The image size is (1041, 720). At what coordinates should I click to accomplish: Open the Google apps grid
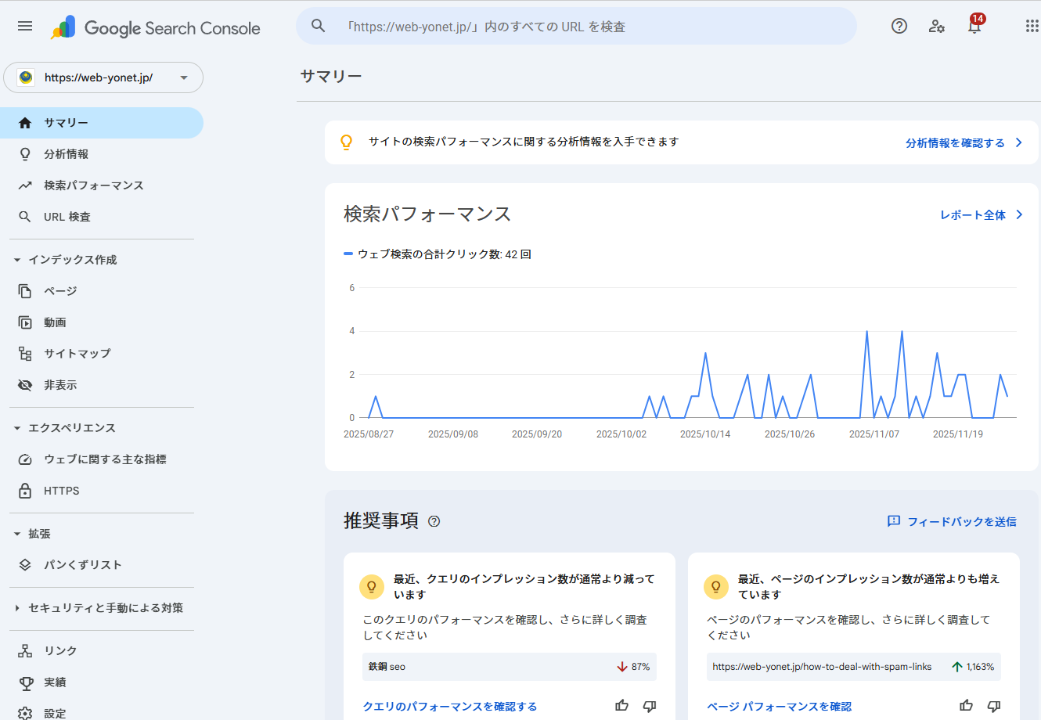tap(1032, 27)
